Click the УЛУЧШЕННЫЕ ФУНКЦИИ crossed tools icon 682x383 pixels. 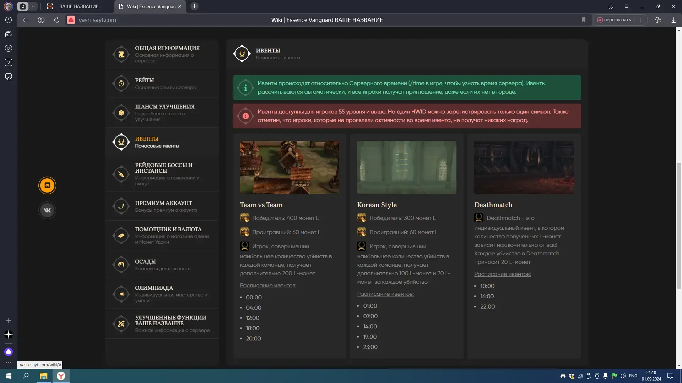click(121, 324)
